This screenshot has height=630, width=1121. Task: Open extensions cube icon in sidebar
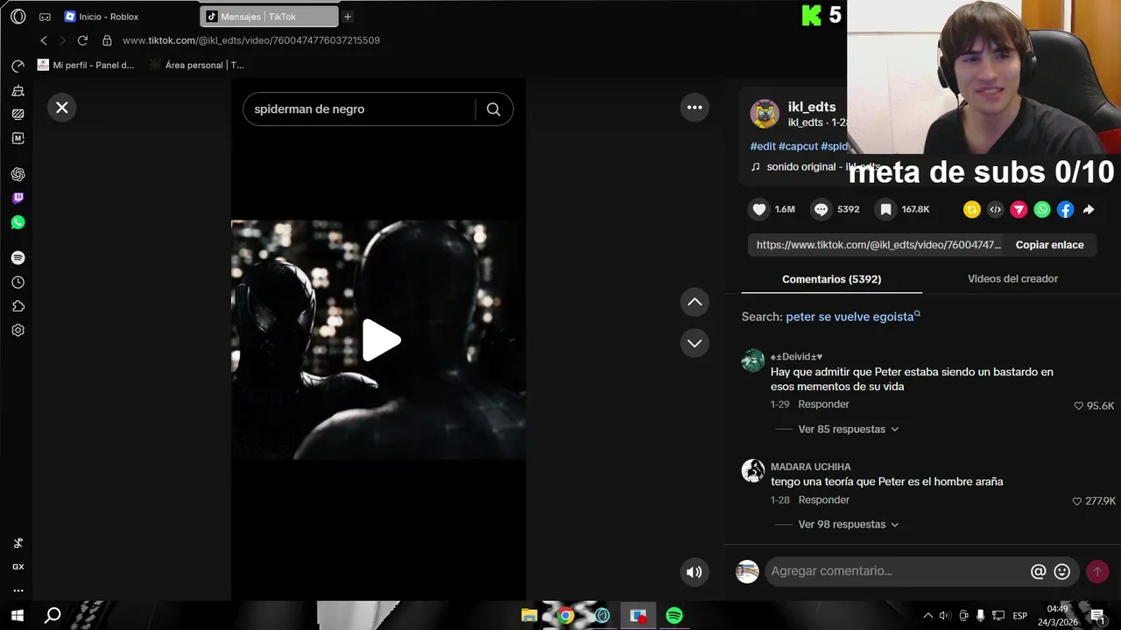(x=18, y=306)
